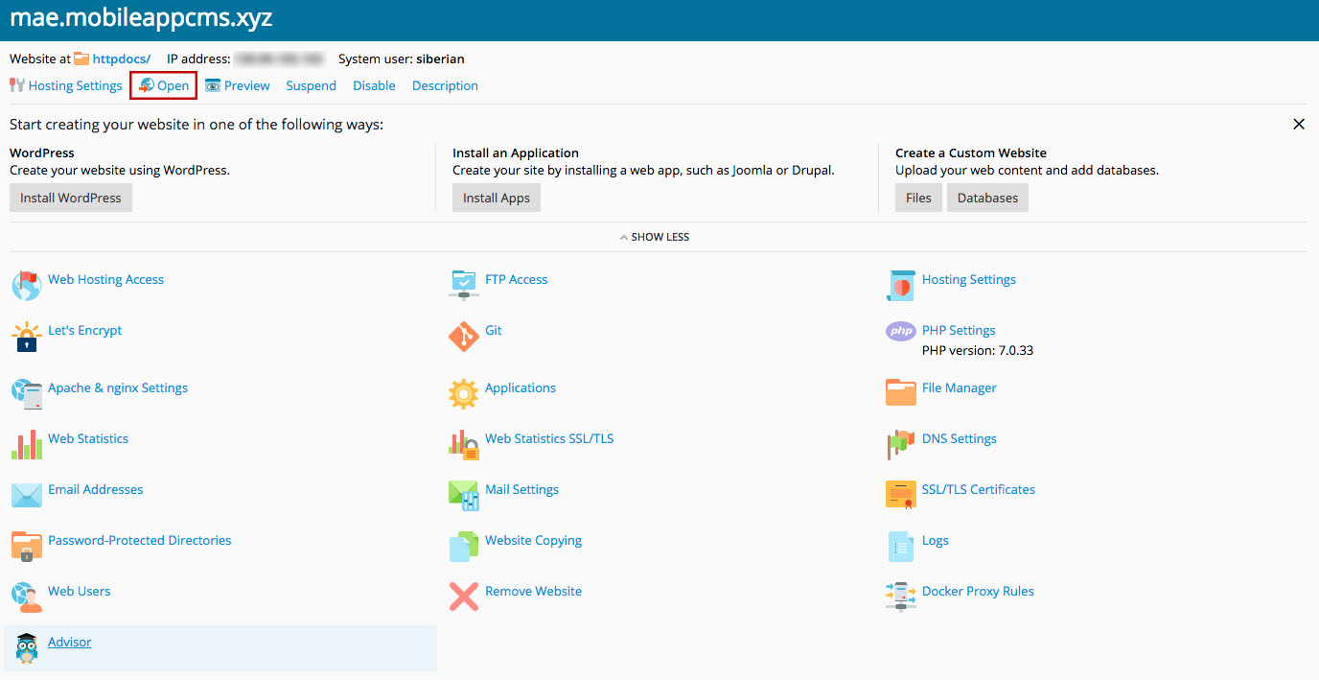Click the Databases button
The image size is (1319, 680).
click(x=987, y=198)
